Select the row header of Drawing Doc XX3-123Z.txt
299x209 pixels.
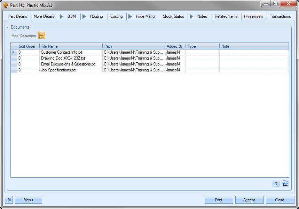(14, 58)
